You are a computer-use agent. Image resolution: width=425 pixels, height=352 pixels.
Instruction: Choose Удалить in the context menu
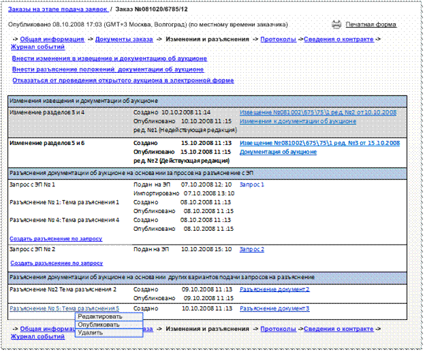coord(109,333)
